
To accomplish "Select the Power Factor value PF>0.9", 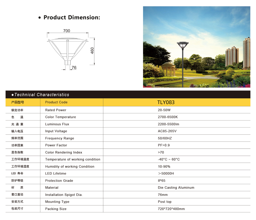I will (x=164, y=145).
